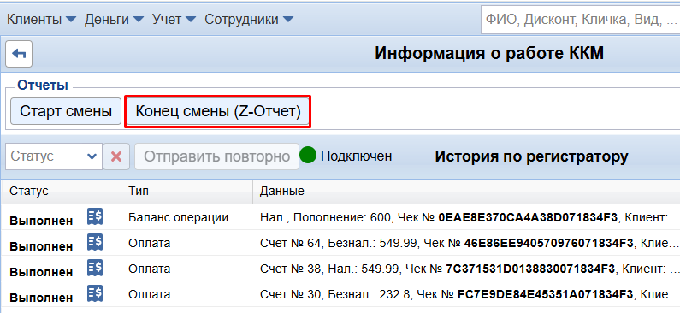Click data cell Счет № 38, Нал.: 549.99
This screenshot has height=313, width=680.
tap(466, 269)
